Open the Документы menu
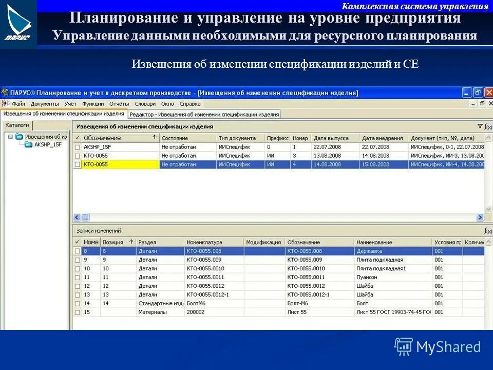The width and height of the screenshot is (493, 370). coord(45,104)
